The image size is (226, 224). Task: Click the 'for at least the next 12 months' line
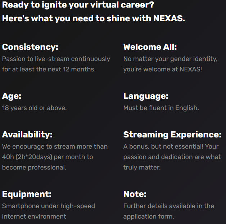tap(49, 69)
